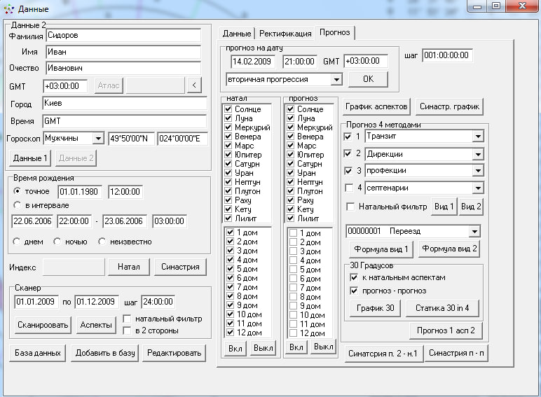Click Выкл under the прогноз list
Viewport: 541px width, 397px height.
coord(323,347)
